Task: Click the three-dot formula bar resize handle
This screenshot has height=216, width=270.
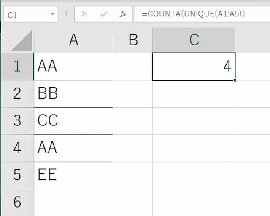Action: point(66,14)
